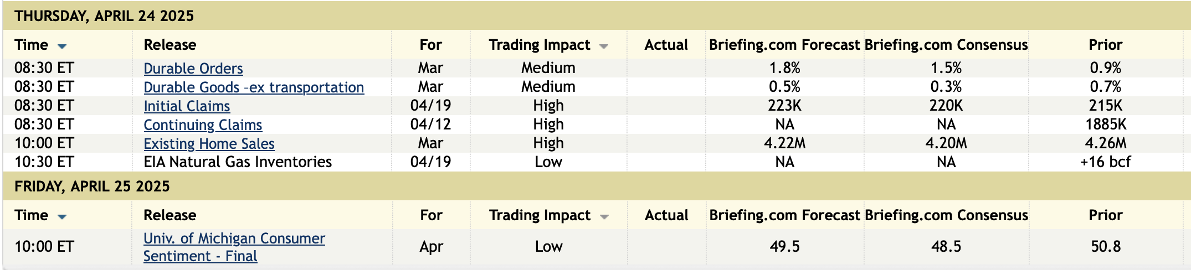Viewport: 1191px width, 270px height.
Task: Click the Actual column header under Thursday
Action: [666, 45]
